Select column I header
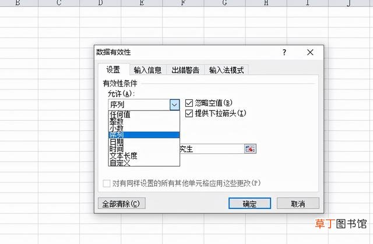 coord(308,3)
